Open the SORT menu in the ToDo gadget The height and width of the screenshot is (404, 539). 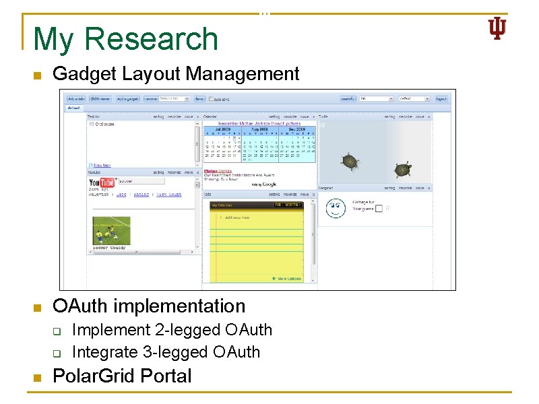(288, 205)
